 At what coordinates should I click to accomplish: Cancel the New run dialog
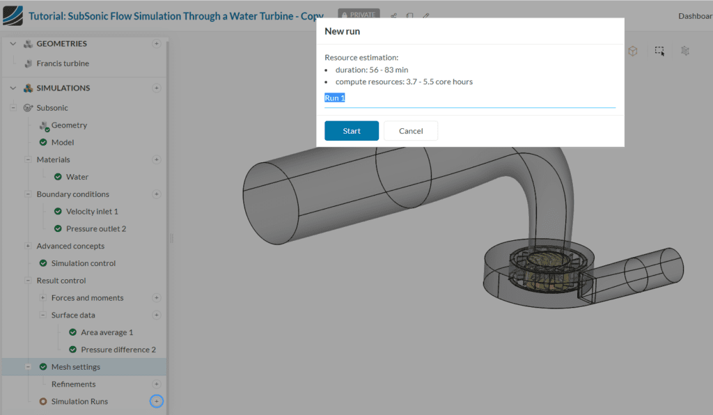(x=411, y=131)
